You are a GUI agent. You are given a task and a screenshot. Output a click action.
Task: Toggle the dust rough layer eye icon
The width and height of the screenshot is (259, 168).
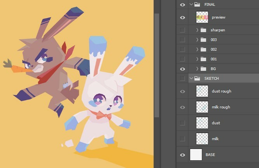pyautogui.click(x=182, y=91)
